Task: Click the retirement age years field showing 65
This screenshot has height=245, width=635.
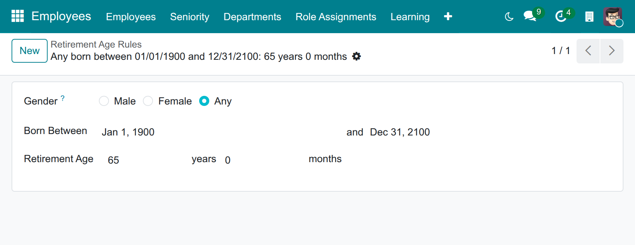Action: pos(146,160)
